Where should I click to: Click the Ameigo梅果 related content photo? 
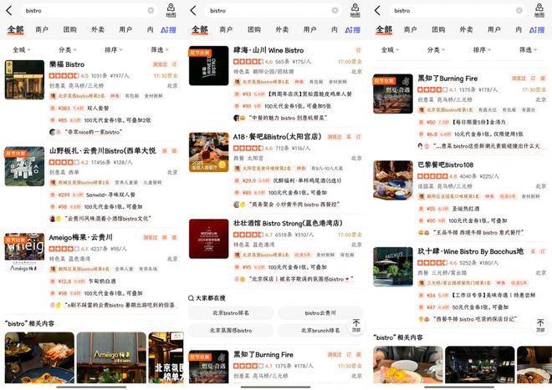pyautogui.click(x=111, y=357)
